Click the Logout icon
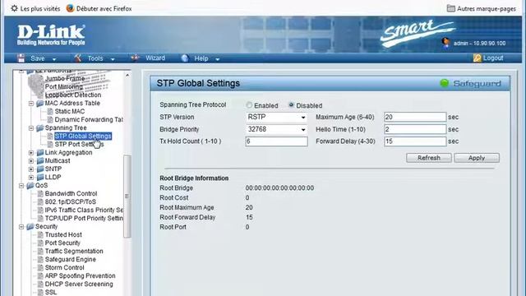Screen dimensions: 526x296 477,58
